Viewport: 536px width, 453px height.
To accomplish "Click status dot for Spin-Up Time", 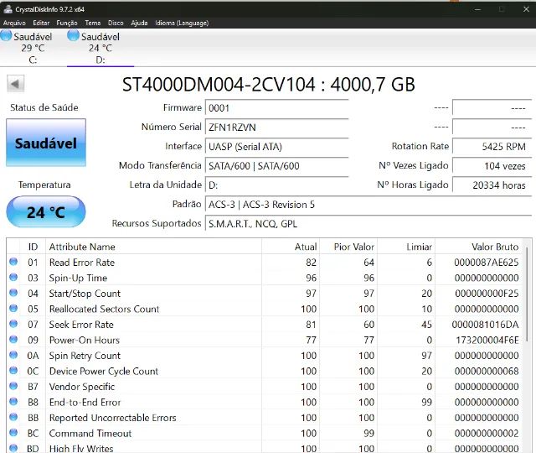I will point(13,277).
